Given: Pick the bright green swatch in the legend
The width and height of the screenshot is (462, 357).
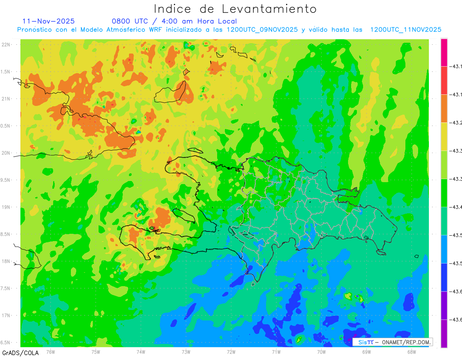Looking at the screenshot, I should click(444, 193).
